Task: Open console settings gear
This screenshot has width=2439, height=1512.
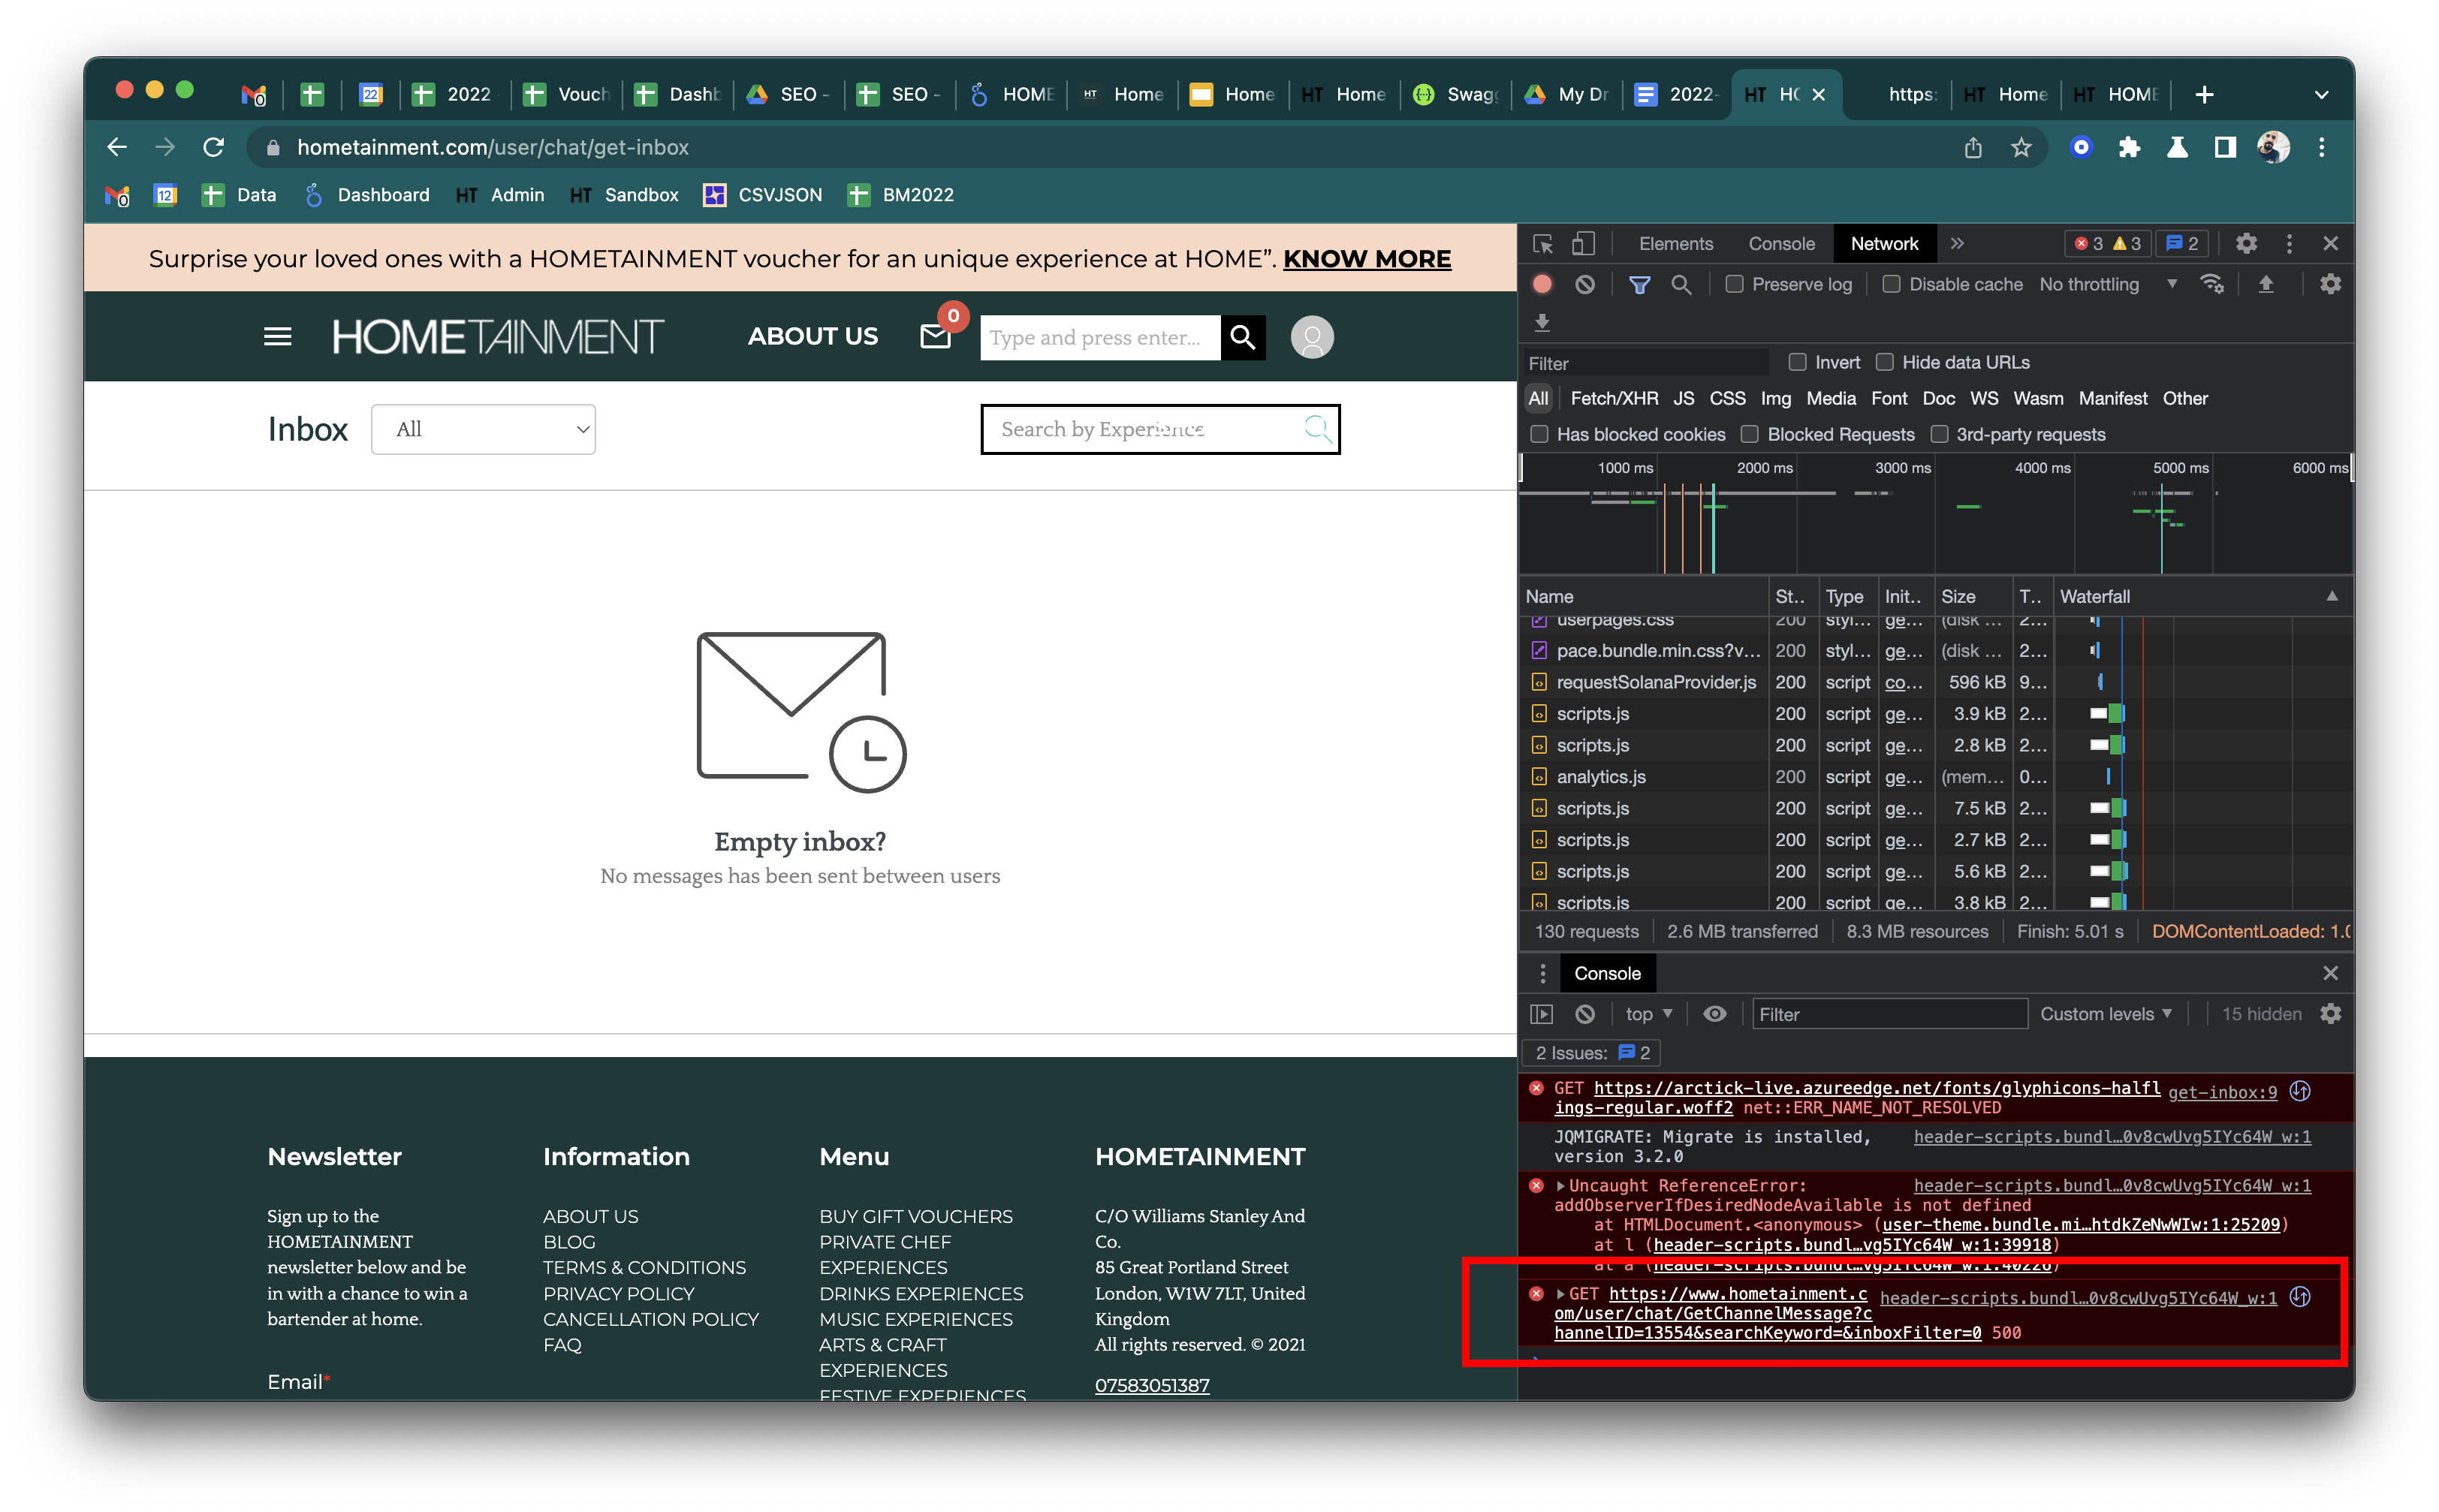Action: tap(2331, 1014)
